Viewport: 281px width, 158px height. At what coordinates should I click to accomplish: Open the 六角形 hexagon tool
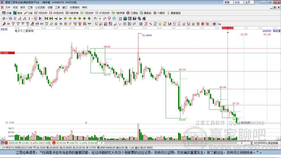pyautogui.click(x=159, y=13)
